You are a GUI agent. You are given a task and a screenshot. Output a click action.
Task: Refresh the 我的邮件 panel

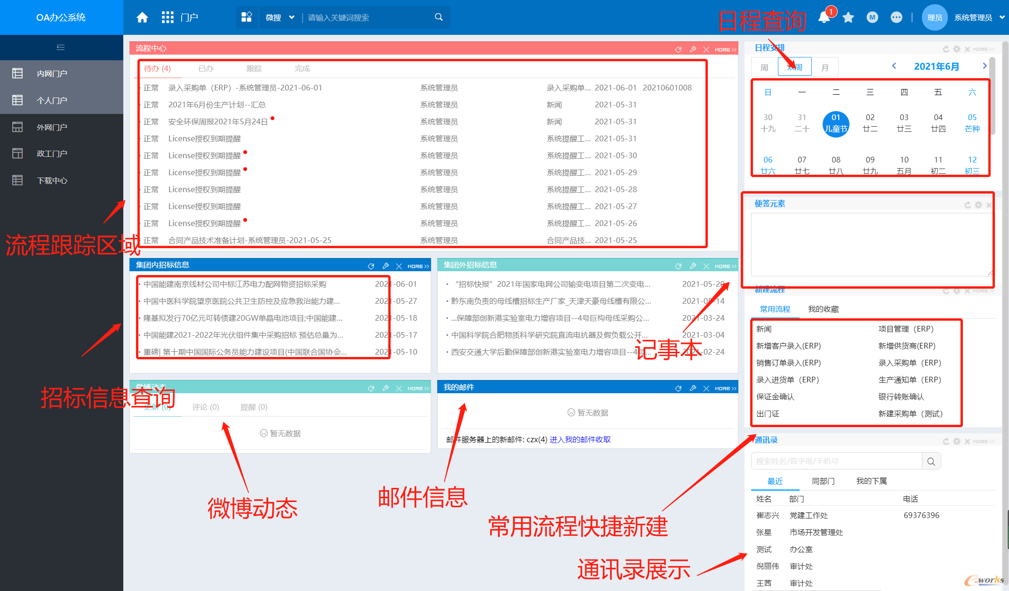click(x=678, y=389)
